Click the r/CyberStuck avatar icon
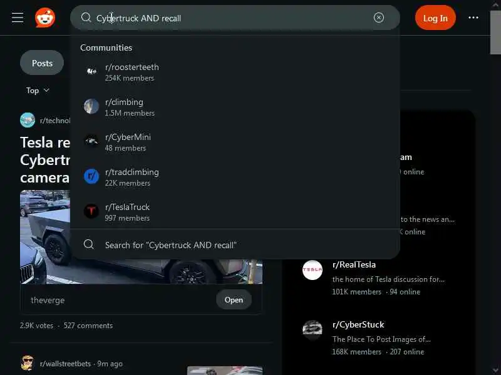Screen dimensions: 501x375 [x=312, y=330]
